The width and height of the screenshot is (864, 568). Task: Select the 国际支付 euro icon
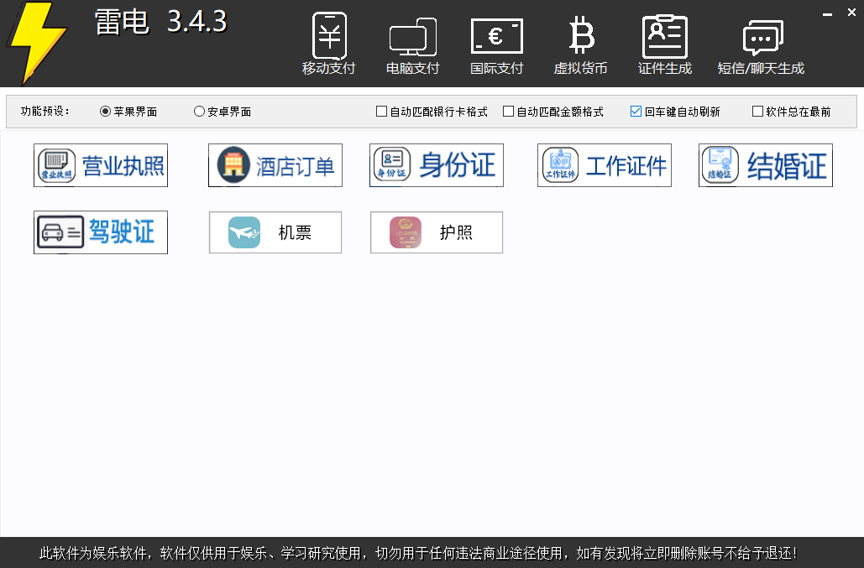coord(496,37)
